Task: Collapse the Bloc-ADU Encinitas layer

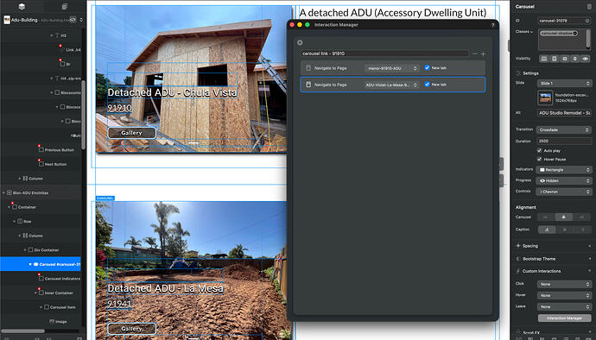Action: coord(3,193)
